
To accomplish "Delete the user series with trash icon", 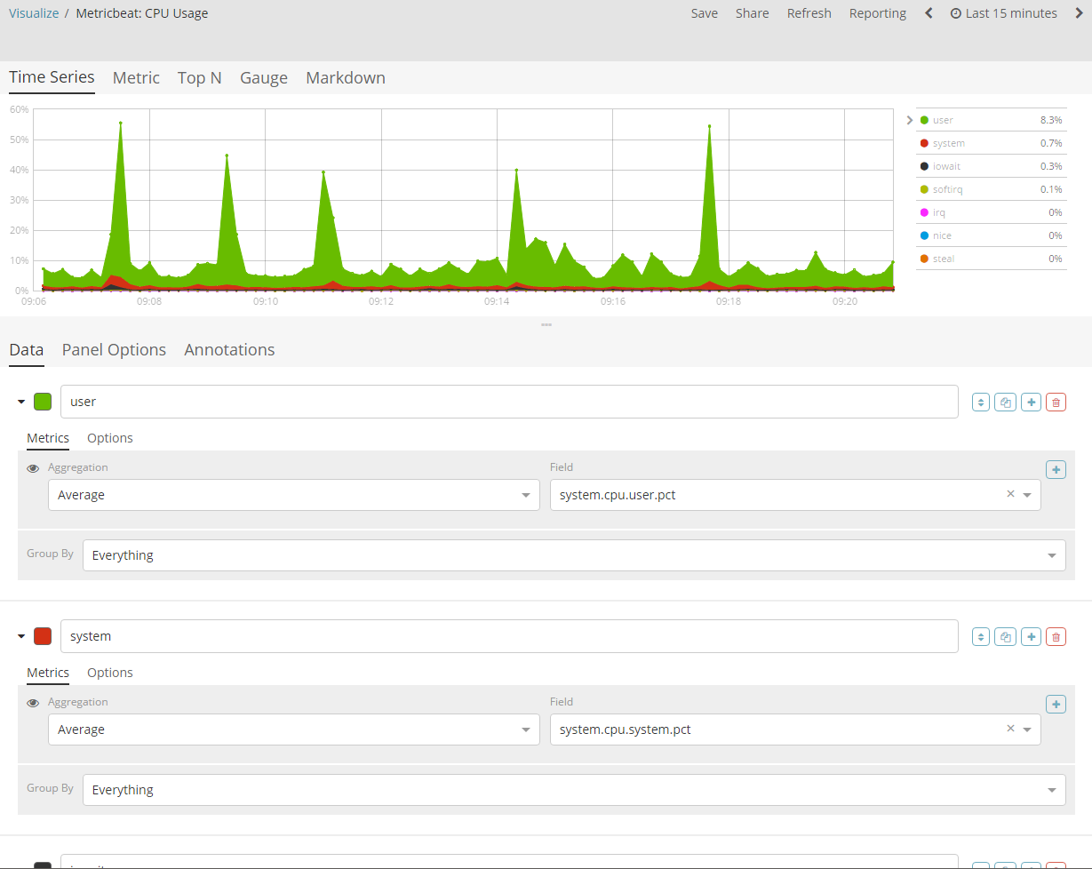I will [x=1056, y=402].
